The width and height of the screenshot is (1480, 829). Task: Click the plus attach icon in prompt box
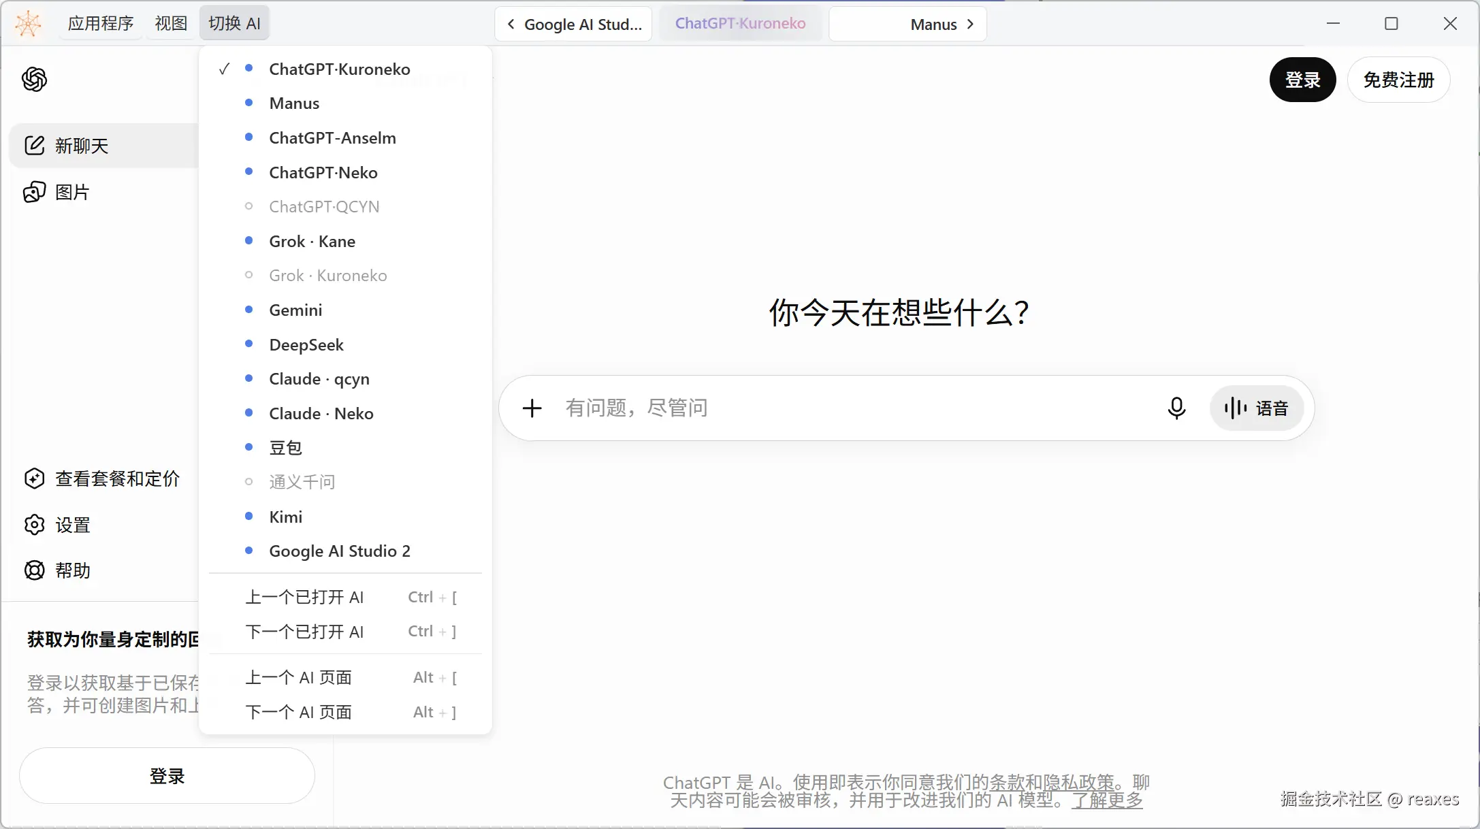[x=532, y=408]
